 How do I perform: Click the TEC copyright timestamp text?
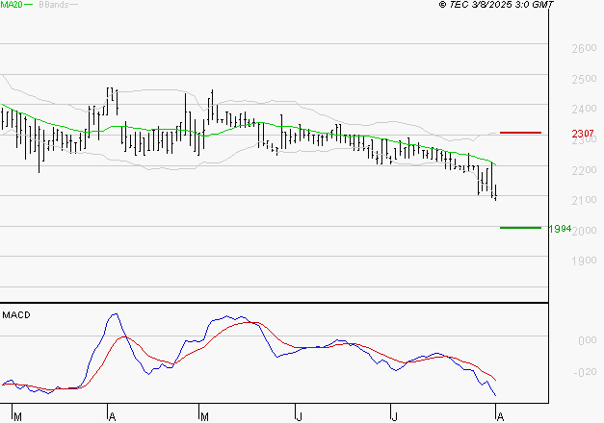[x=496, y=5]
